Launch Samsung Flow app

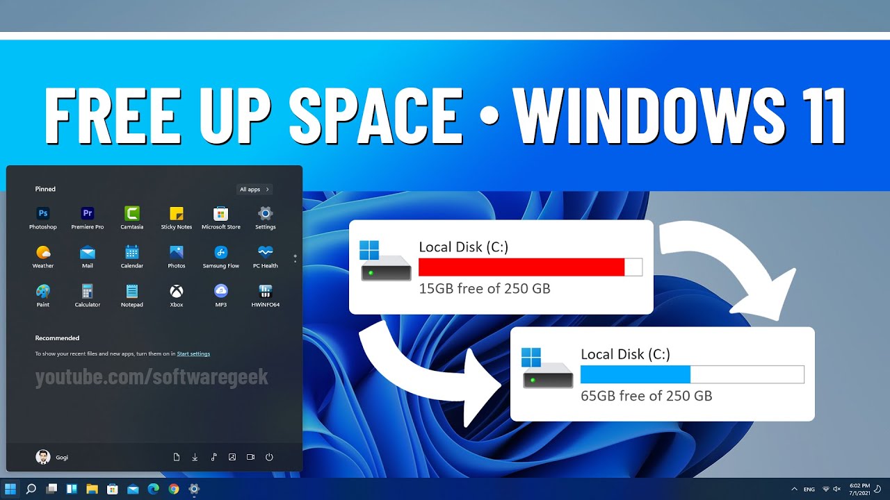221,256
